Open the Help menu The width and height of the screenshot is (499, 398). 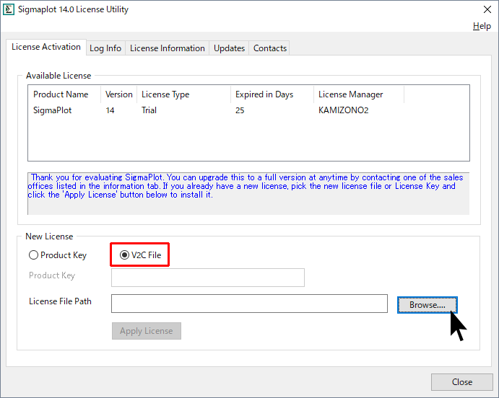coord(482,26)
